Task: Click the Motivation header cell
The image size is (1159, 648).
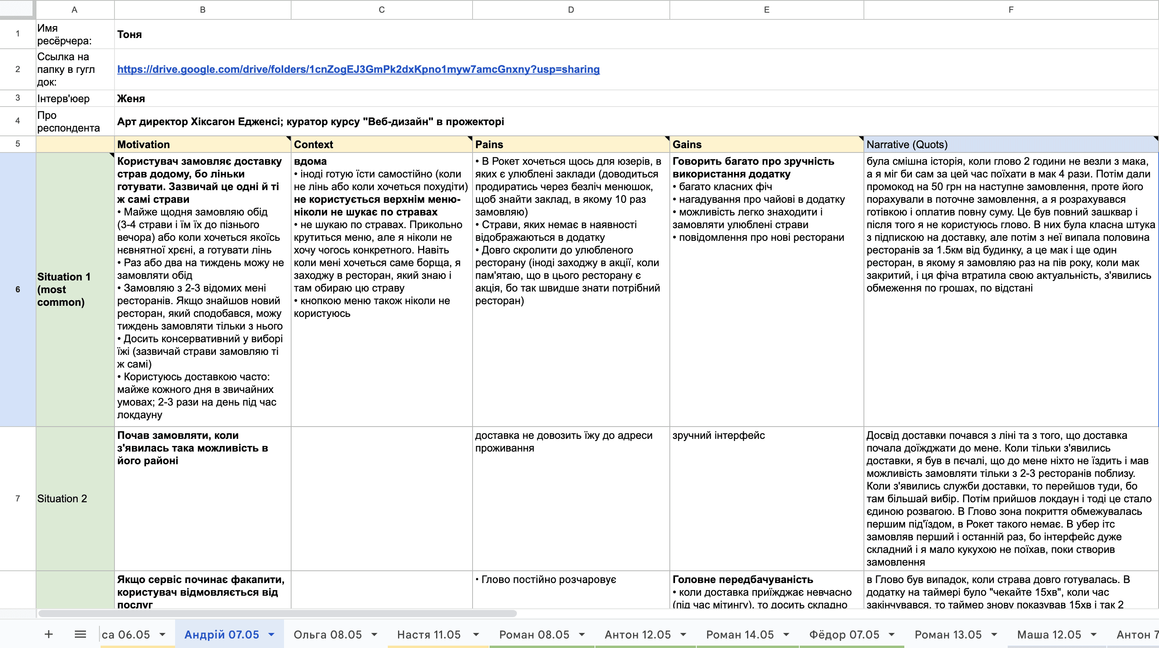Action: point(202,145)
